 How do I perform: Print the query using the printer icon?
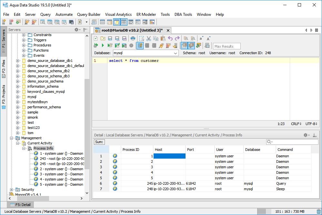pyautogui.click(x=133, y=38)
